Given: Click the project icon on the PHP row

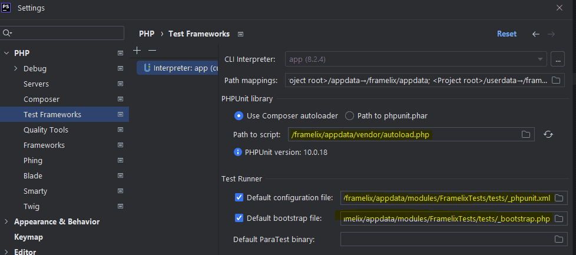Looking at the screenshot, I should point(120,53).
